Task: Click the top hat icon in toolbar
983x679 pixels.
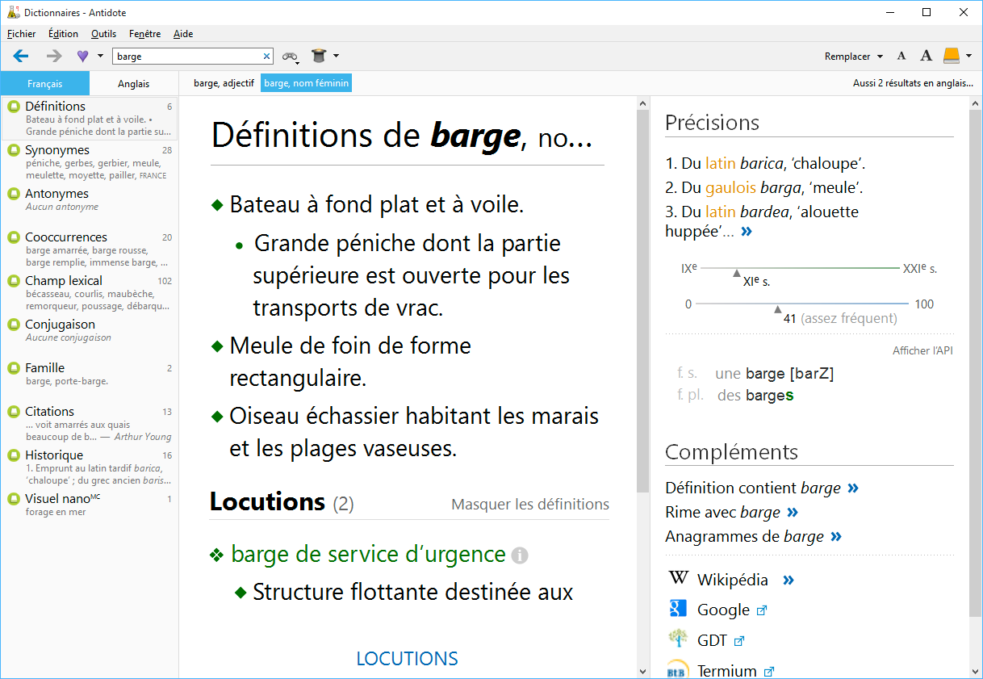Action: pos(320,56)
